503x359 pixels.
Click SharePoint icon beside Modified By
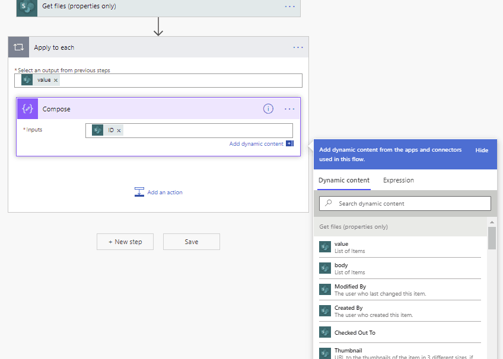325,290
